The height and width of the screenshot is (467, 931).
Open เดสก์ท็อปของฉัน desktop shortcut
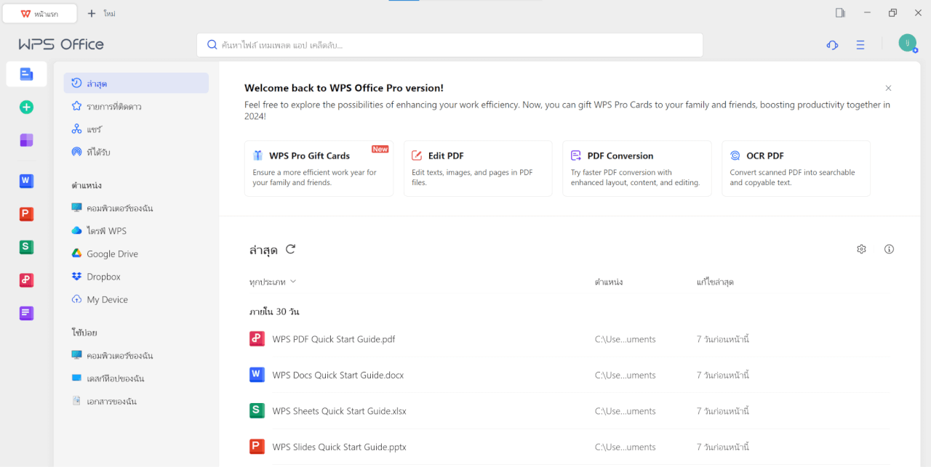[x=136, y=378]
